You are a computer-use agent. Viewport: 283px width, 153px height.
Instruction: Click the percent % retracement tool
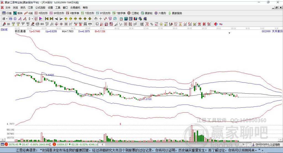pos(152,24)
